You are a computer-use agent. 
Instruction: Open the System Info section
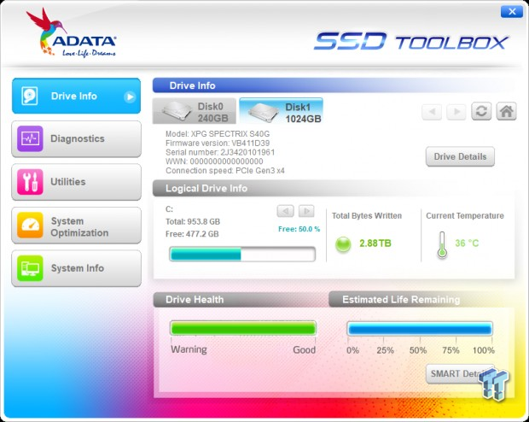(x=76, y=268)
